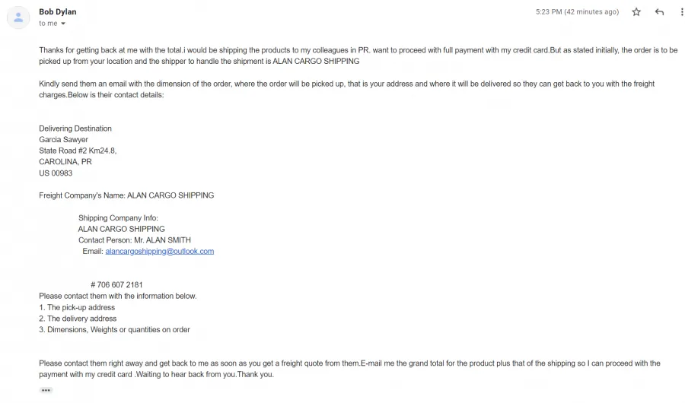The height and width of the screenshot is (403, 685).
Task: Click the 'Contact Person: Mr. ALAN SMITH' line
Action: click(135, 240)
